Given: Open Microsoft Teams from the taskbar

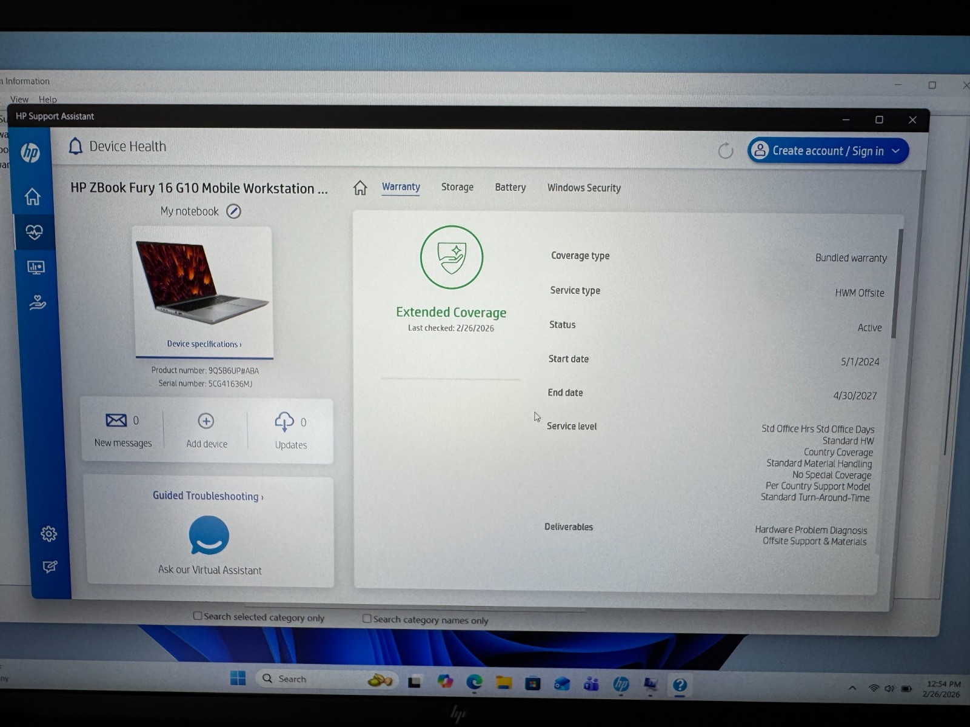Looking at the screenshot, I should coord(591,684).
